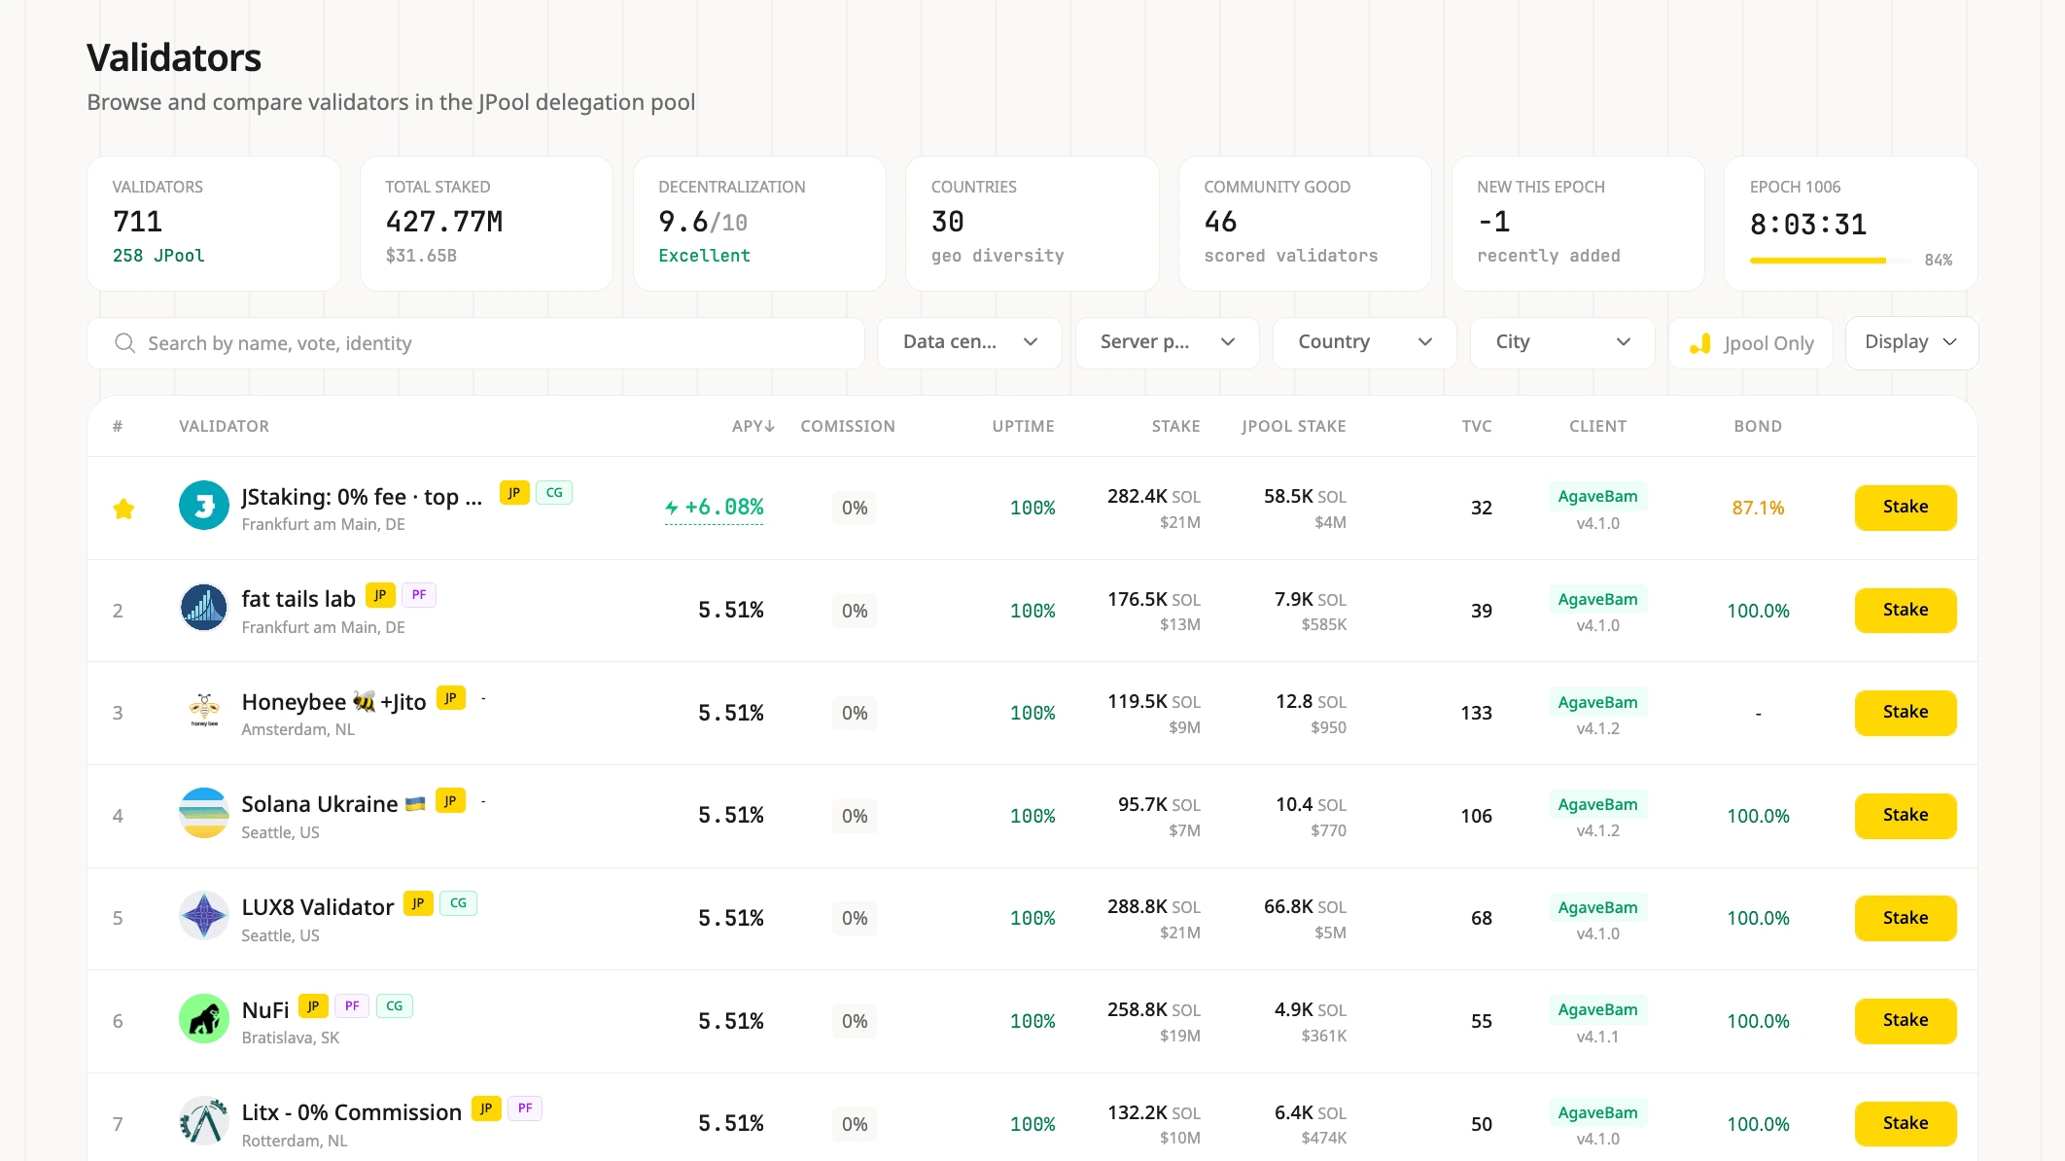Sort by the TVC column header
This screenshot has width=2065, height=1161.
1477,426
